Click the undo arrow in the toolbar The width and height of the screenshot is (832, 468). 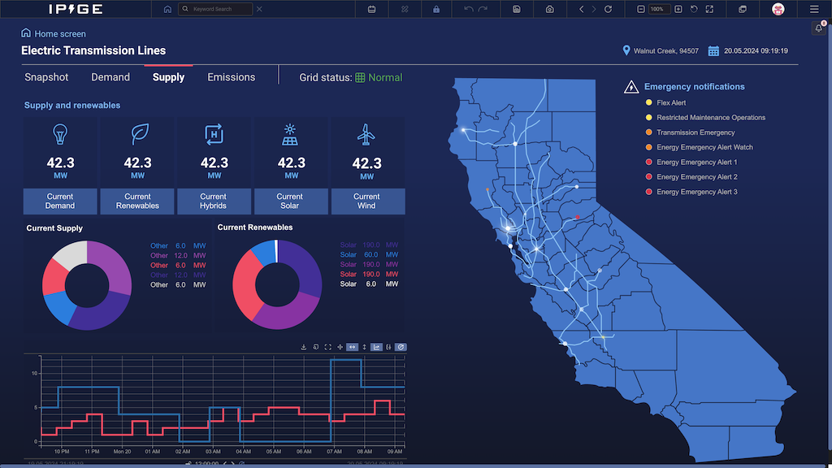(469, 9)
